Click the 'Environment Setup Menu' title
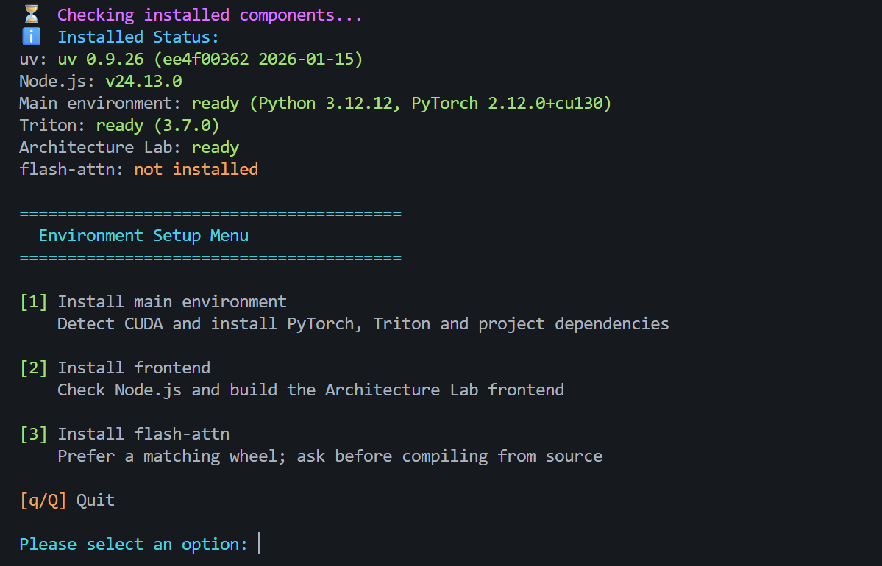 (143, 235)
